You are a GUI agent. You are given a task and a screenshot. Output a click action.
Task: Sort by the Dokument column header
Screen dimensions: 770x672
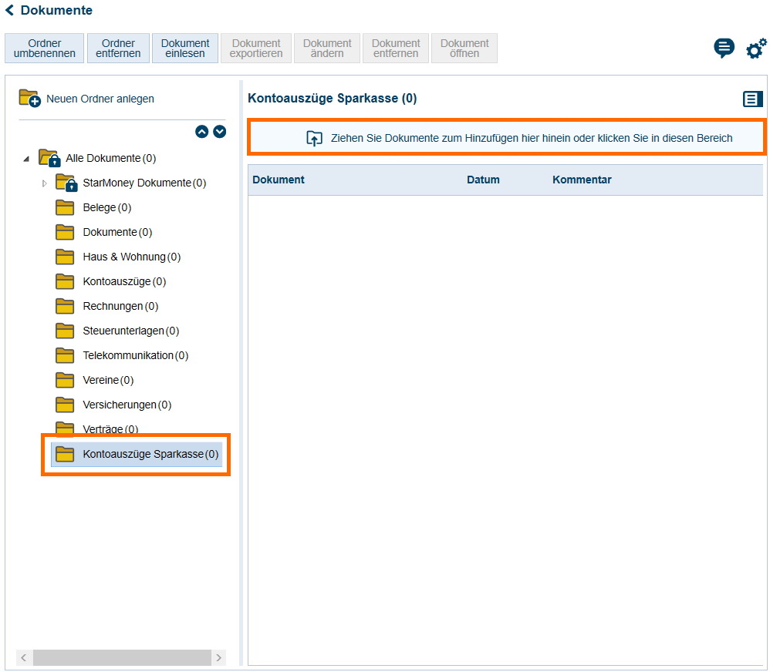(x=279, y=180)
